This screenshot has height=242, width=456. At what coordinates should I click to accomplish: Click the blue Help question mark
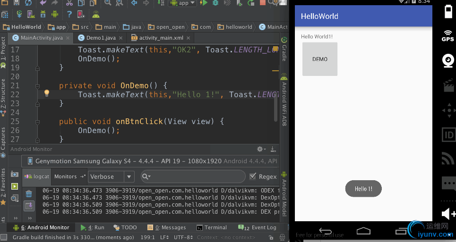[x=69, y=14]
